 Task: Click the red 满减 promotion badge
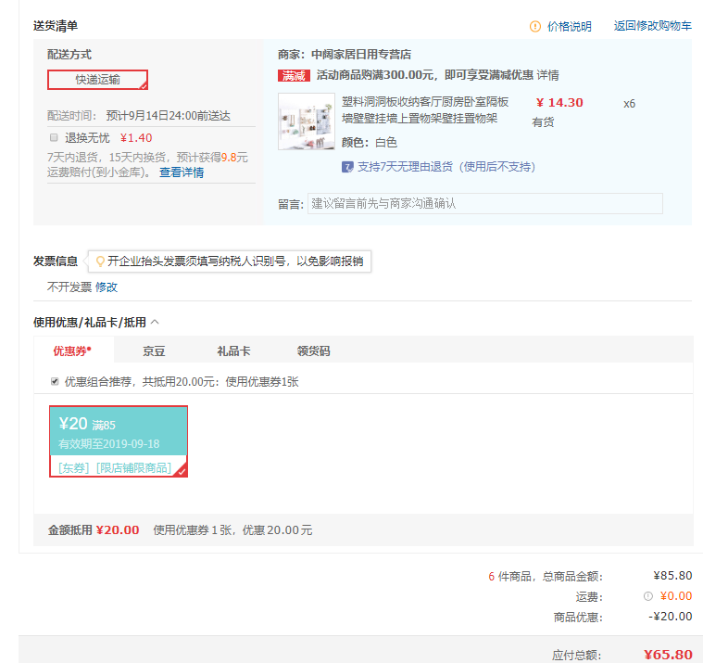294,76
